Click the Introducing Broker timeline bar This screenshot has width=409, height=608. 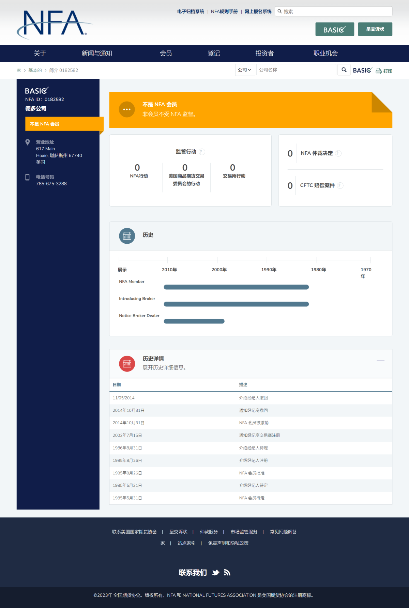(236, 304)
